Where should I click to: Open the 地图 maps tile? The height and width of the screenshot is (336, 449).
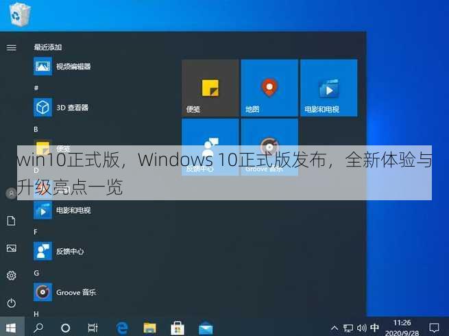pos(269,88)
